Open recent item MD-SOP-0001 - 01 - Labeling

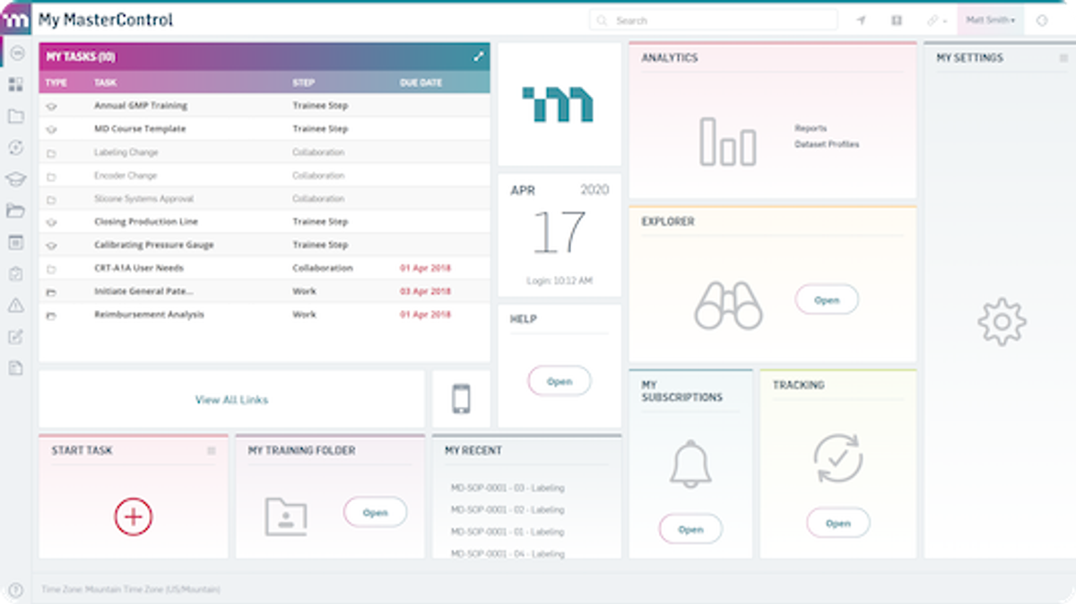point(508,532)
